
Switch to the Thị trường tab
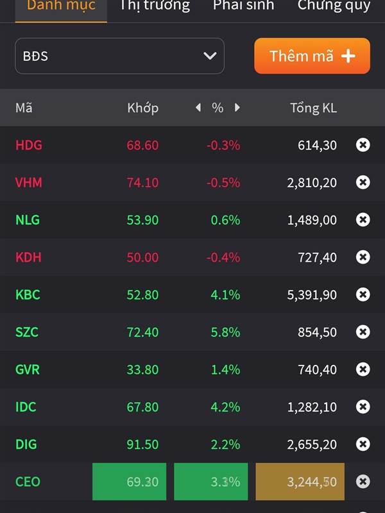tap(155, 6)
